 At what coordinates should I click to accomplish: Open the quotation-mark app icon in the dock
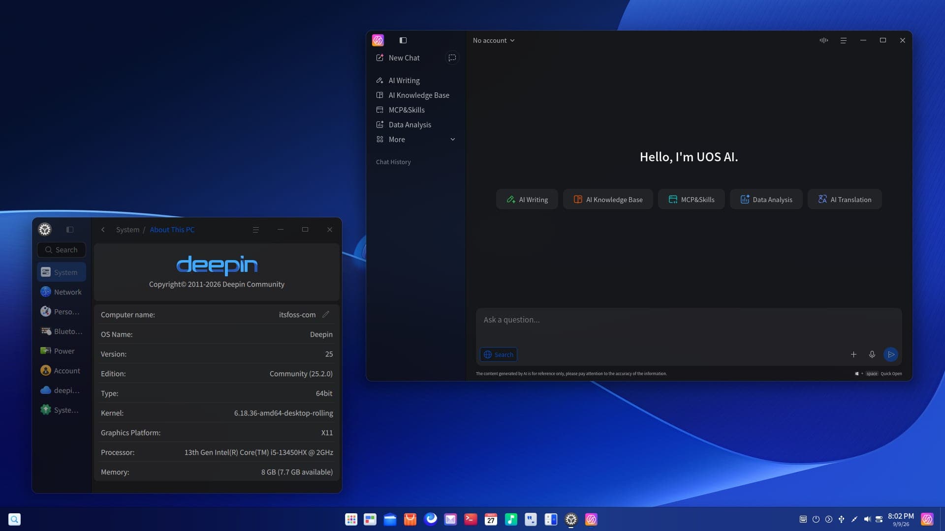(531, 519)
